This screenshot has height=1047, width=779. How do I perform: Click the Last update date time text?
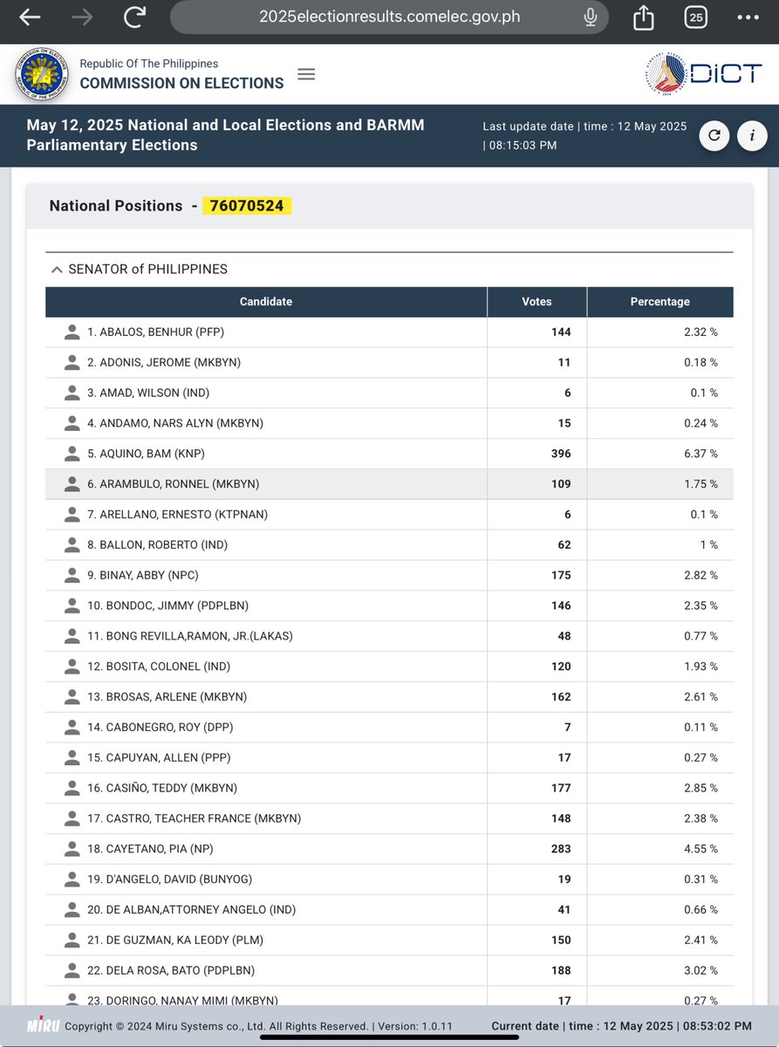(584, 135)
